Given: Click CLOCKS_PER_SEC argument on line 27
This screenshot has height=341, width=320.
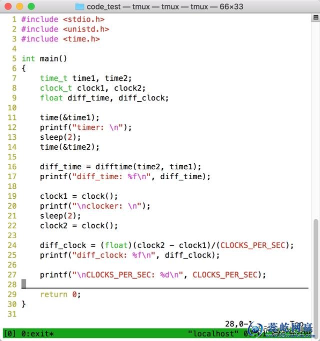Looking at the screenshot, I should click(x=225, y=275).
